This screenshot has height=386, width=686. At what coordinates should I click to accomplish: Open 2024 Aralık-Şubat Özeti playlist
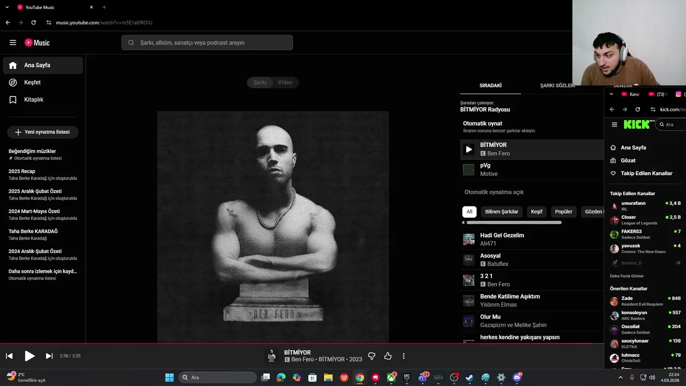43,254
